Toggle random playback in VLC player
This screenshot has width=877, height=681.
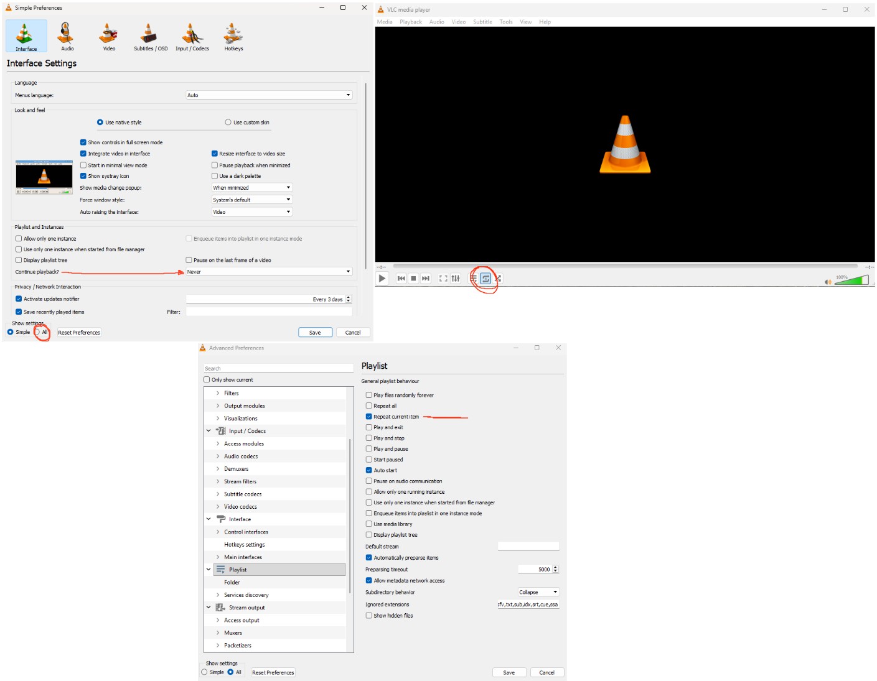tap(498, 279)
